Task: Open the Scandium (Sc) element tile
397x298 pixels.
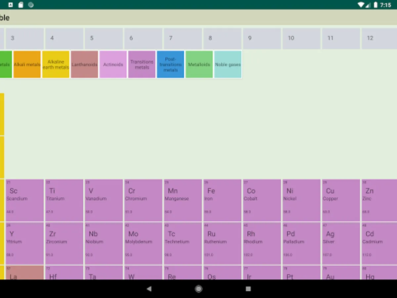Action: click(25, 200)
